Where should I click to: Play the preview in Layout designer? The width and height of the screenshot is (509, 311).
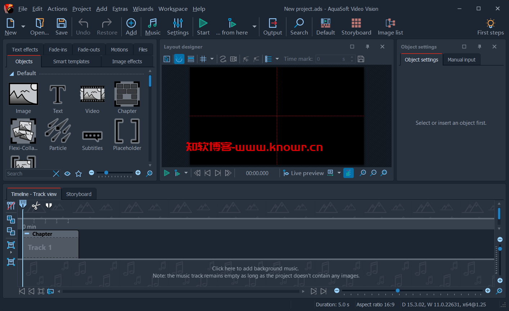pyautogui.click(x=167, y=173)
